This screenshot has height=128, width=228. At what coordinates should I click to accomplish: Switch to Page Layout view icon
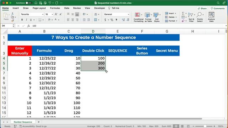182,126
